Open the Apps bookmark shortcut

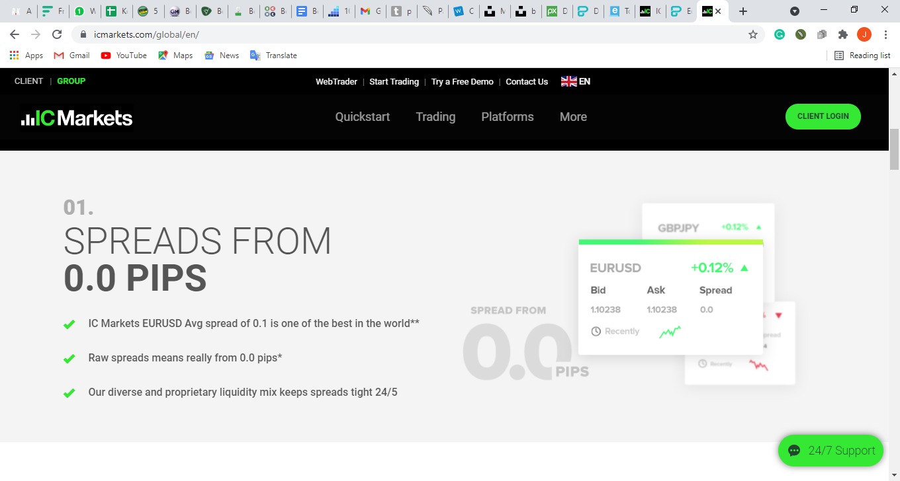(x=26, y=55)
